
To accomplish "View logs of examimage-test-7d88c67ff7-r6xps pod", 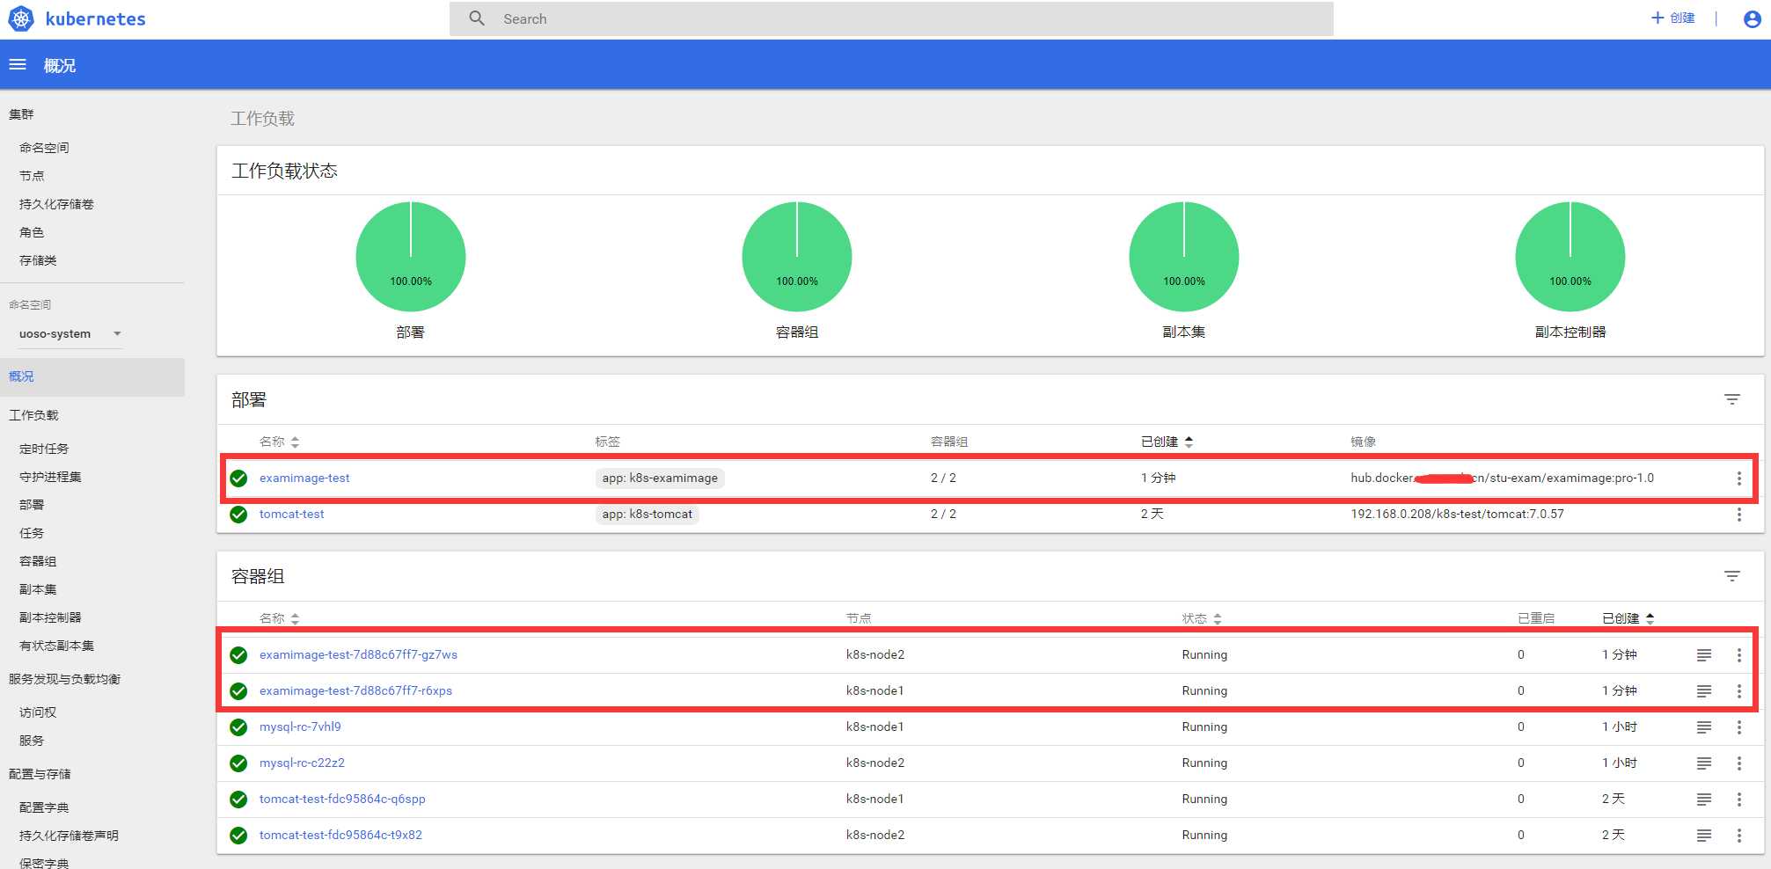I will click(1704, 691).
